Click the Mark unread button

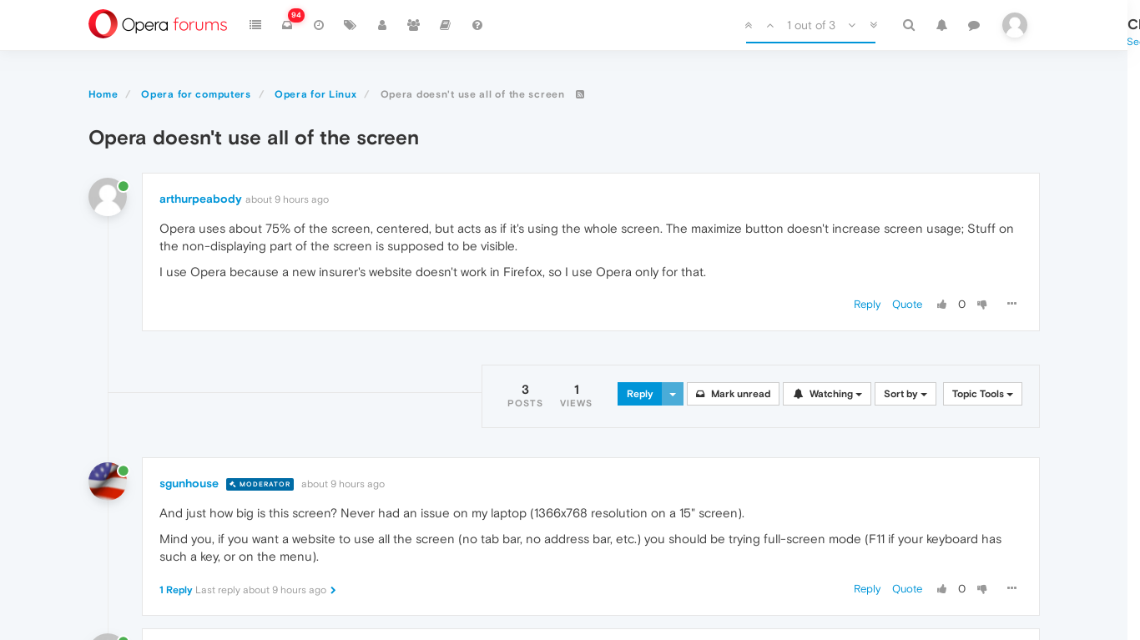click(x=733, y=394)
